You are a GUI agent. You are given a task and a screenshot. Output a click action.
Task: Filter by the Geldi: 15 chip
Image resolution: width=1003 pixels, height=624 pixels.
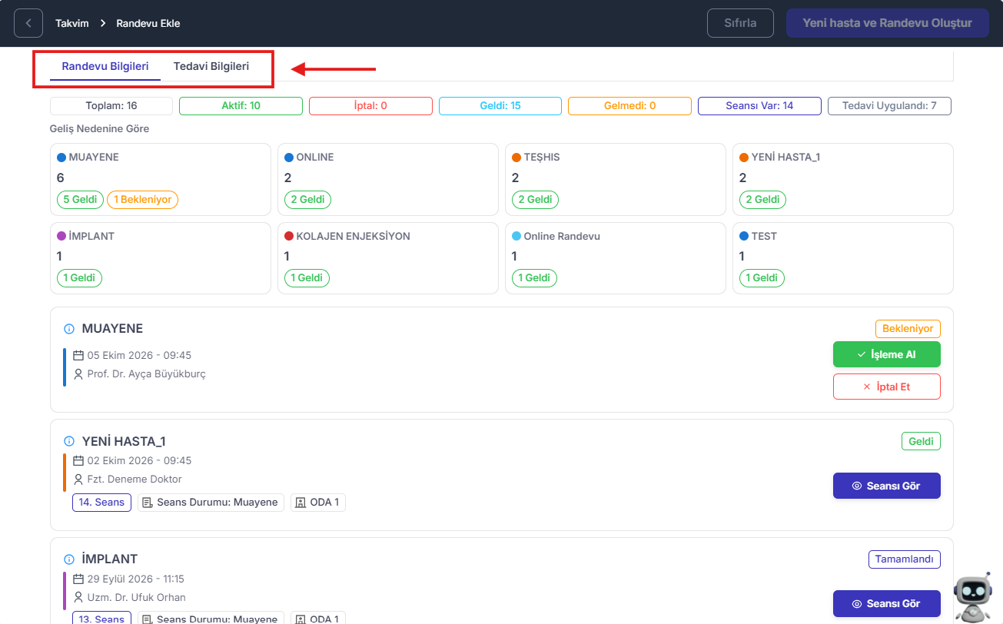[x=500, y=106]
